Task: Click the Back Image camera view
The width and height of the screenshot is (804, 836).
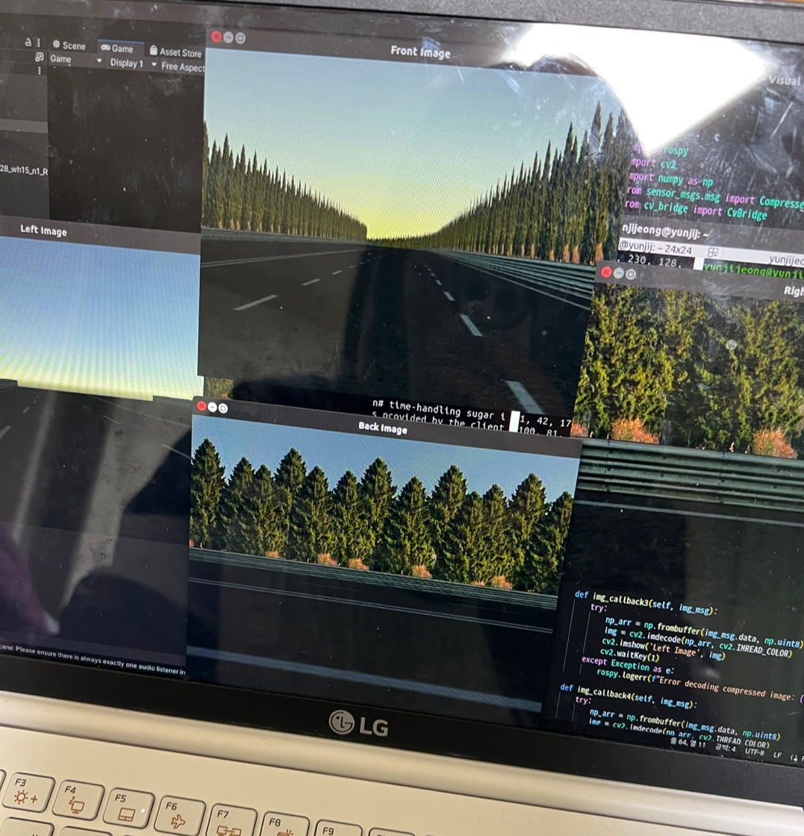Action: [x=381, y=565]
